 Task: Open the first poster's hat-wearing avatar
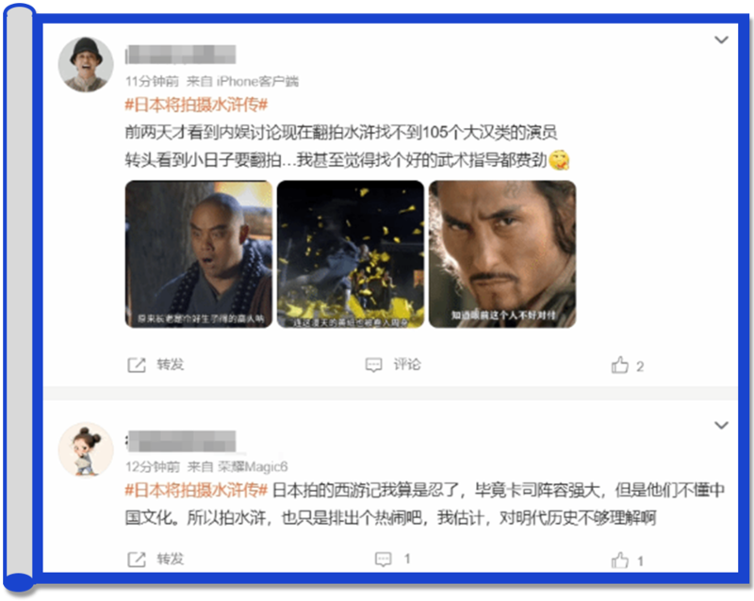pyautogui.click(x=86, y=64)
